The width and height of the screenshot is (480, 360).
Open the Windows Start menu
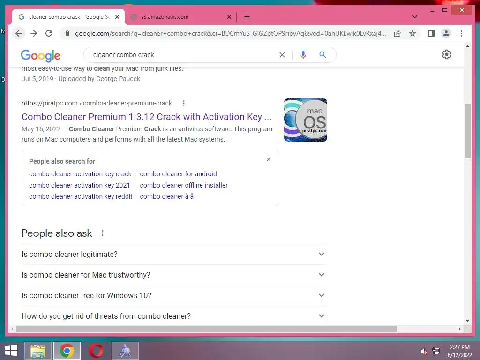point(11,351)
